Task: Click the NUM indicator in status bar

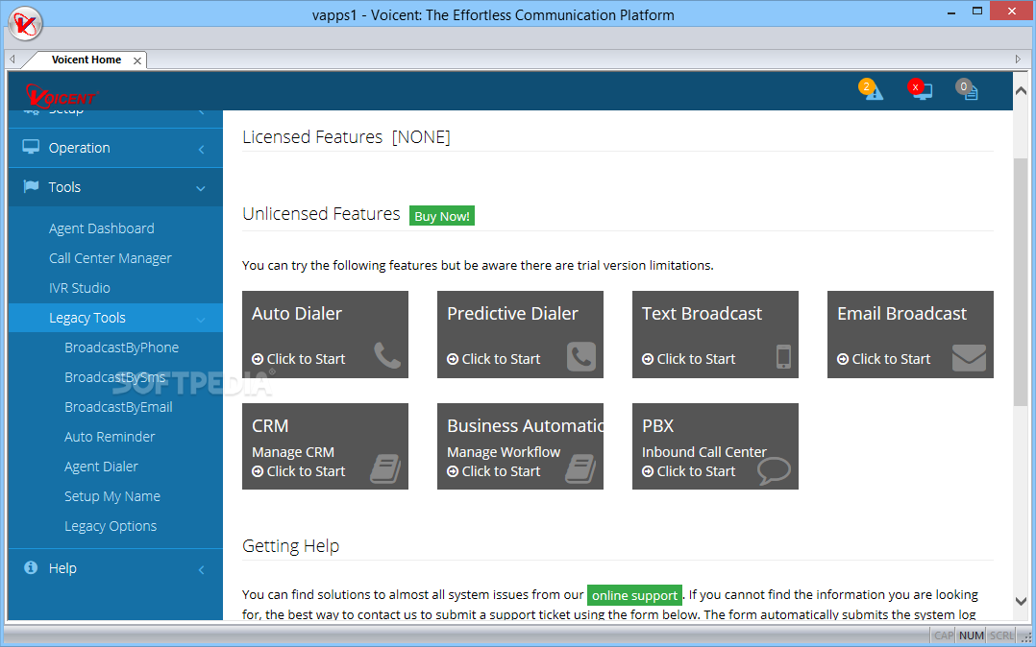Action: (972, 635)
